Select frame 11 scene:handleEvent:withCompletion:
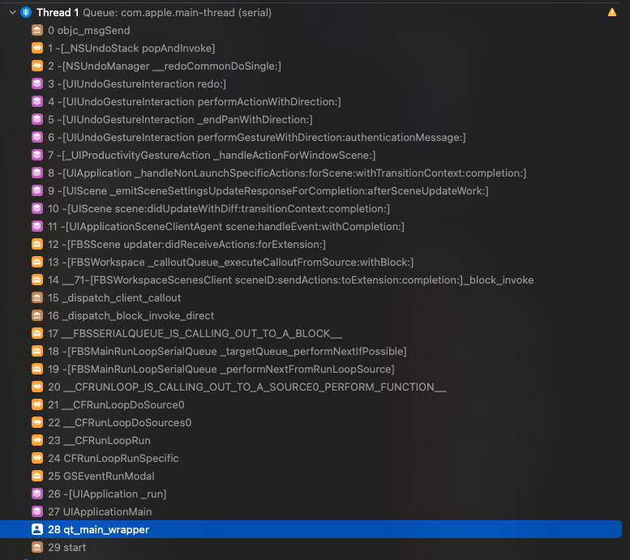630x560 pixels. coord(226,227)
